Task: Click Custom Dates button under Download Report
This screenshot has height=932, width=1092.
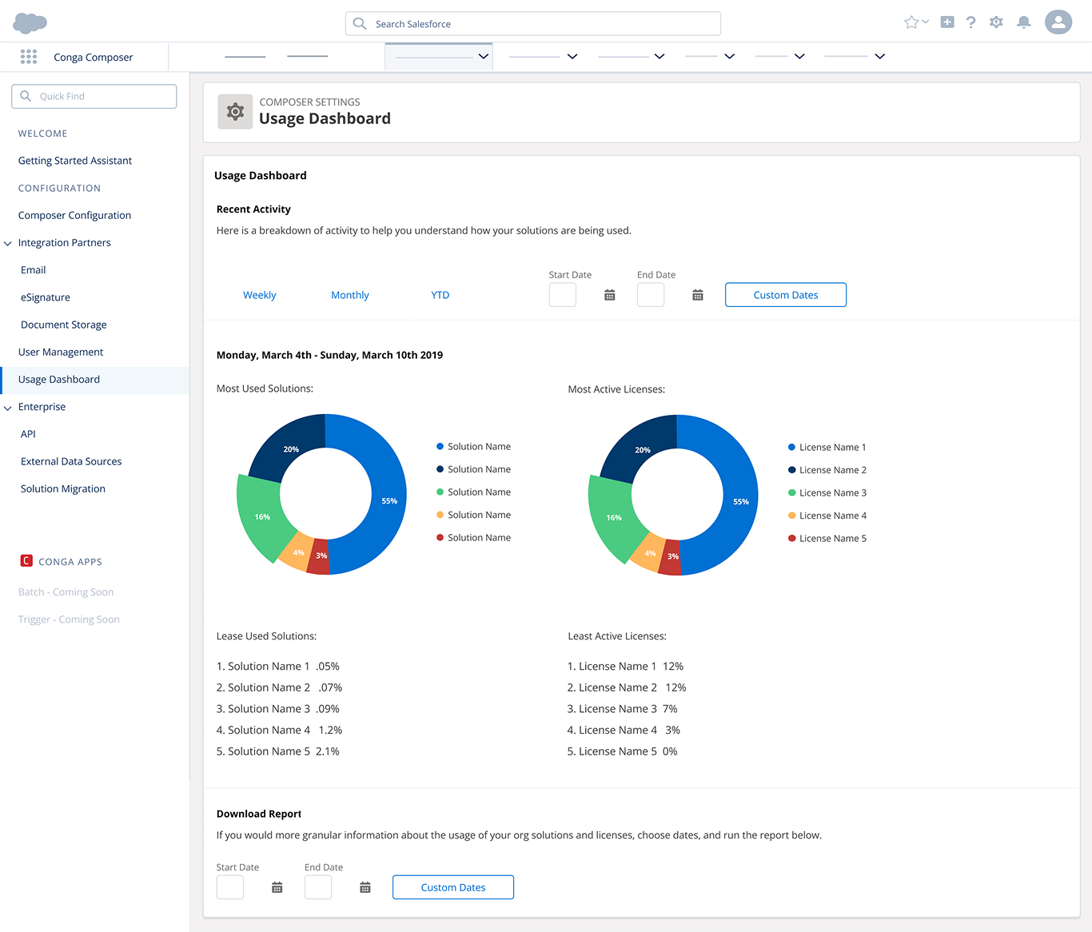Action: coord(453,887)
